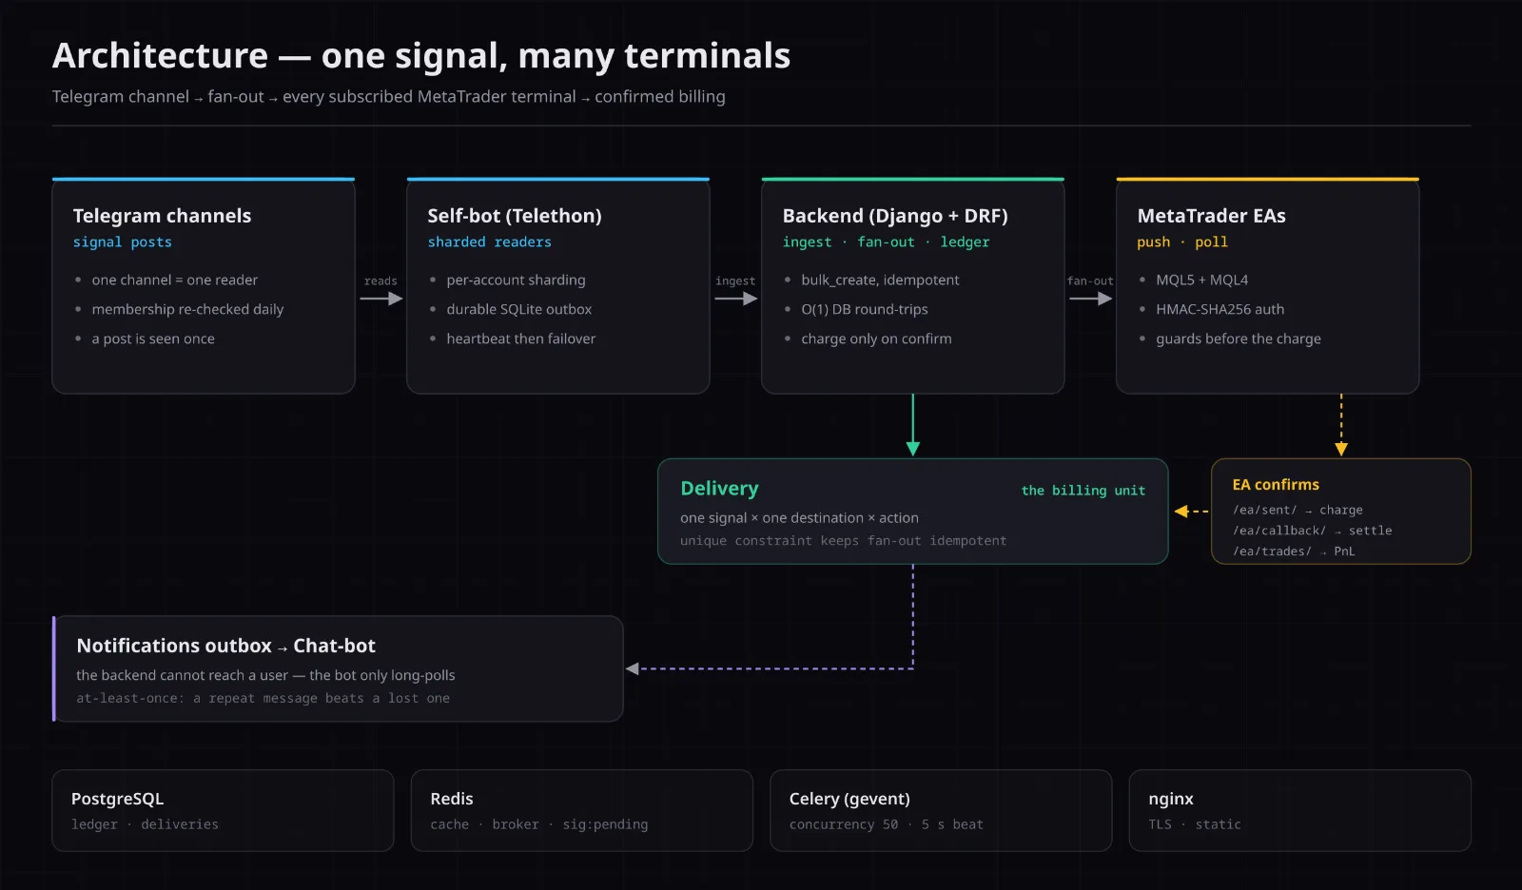The height and width of the screenshot is (890, 1522).
Task: Select the 'signal posts' subtitle
Action: (123, 242)
